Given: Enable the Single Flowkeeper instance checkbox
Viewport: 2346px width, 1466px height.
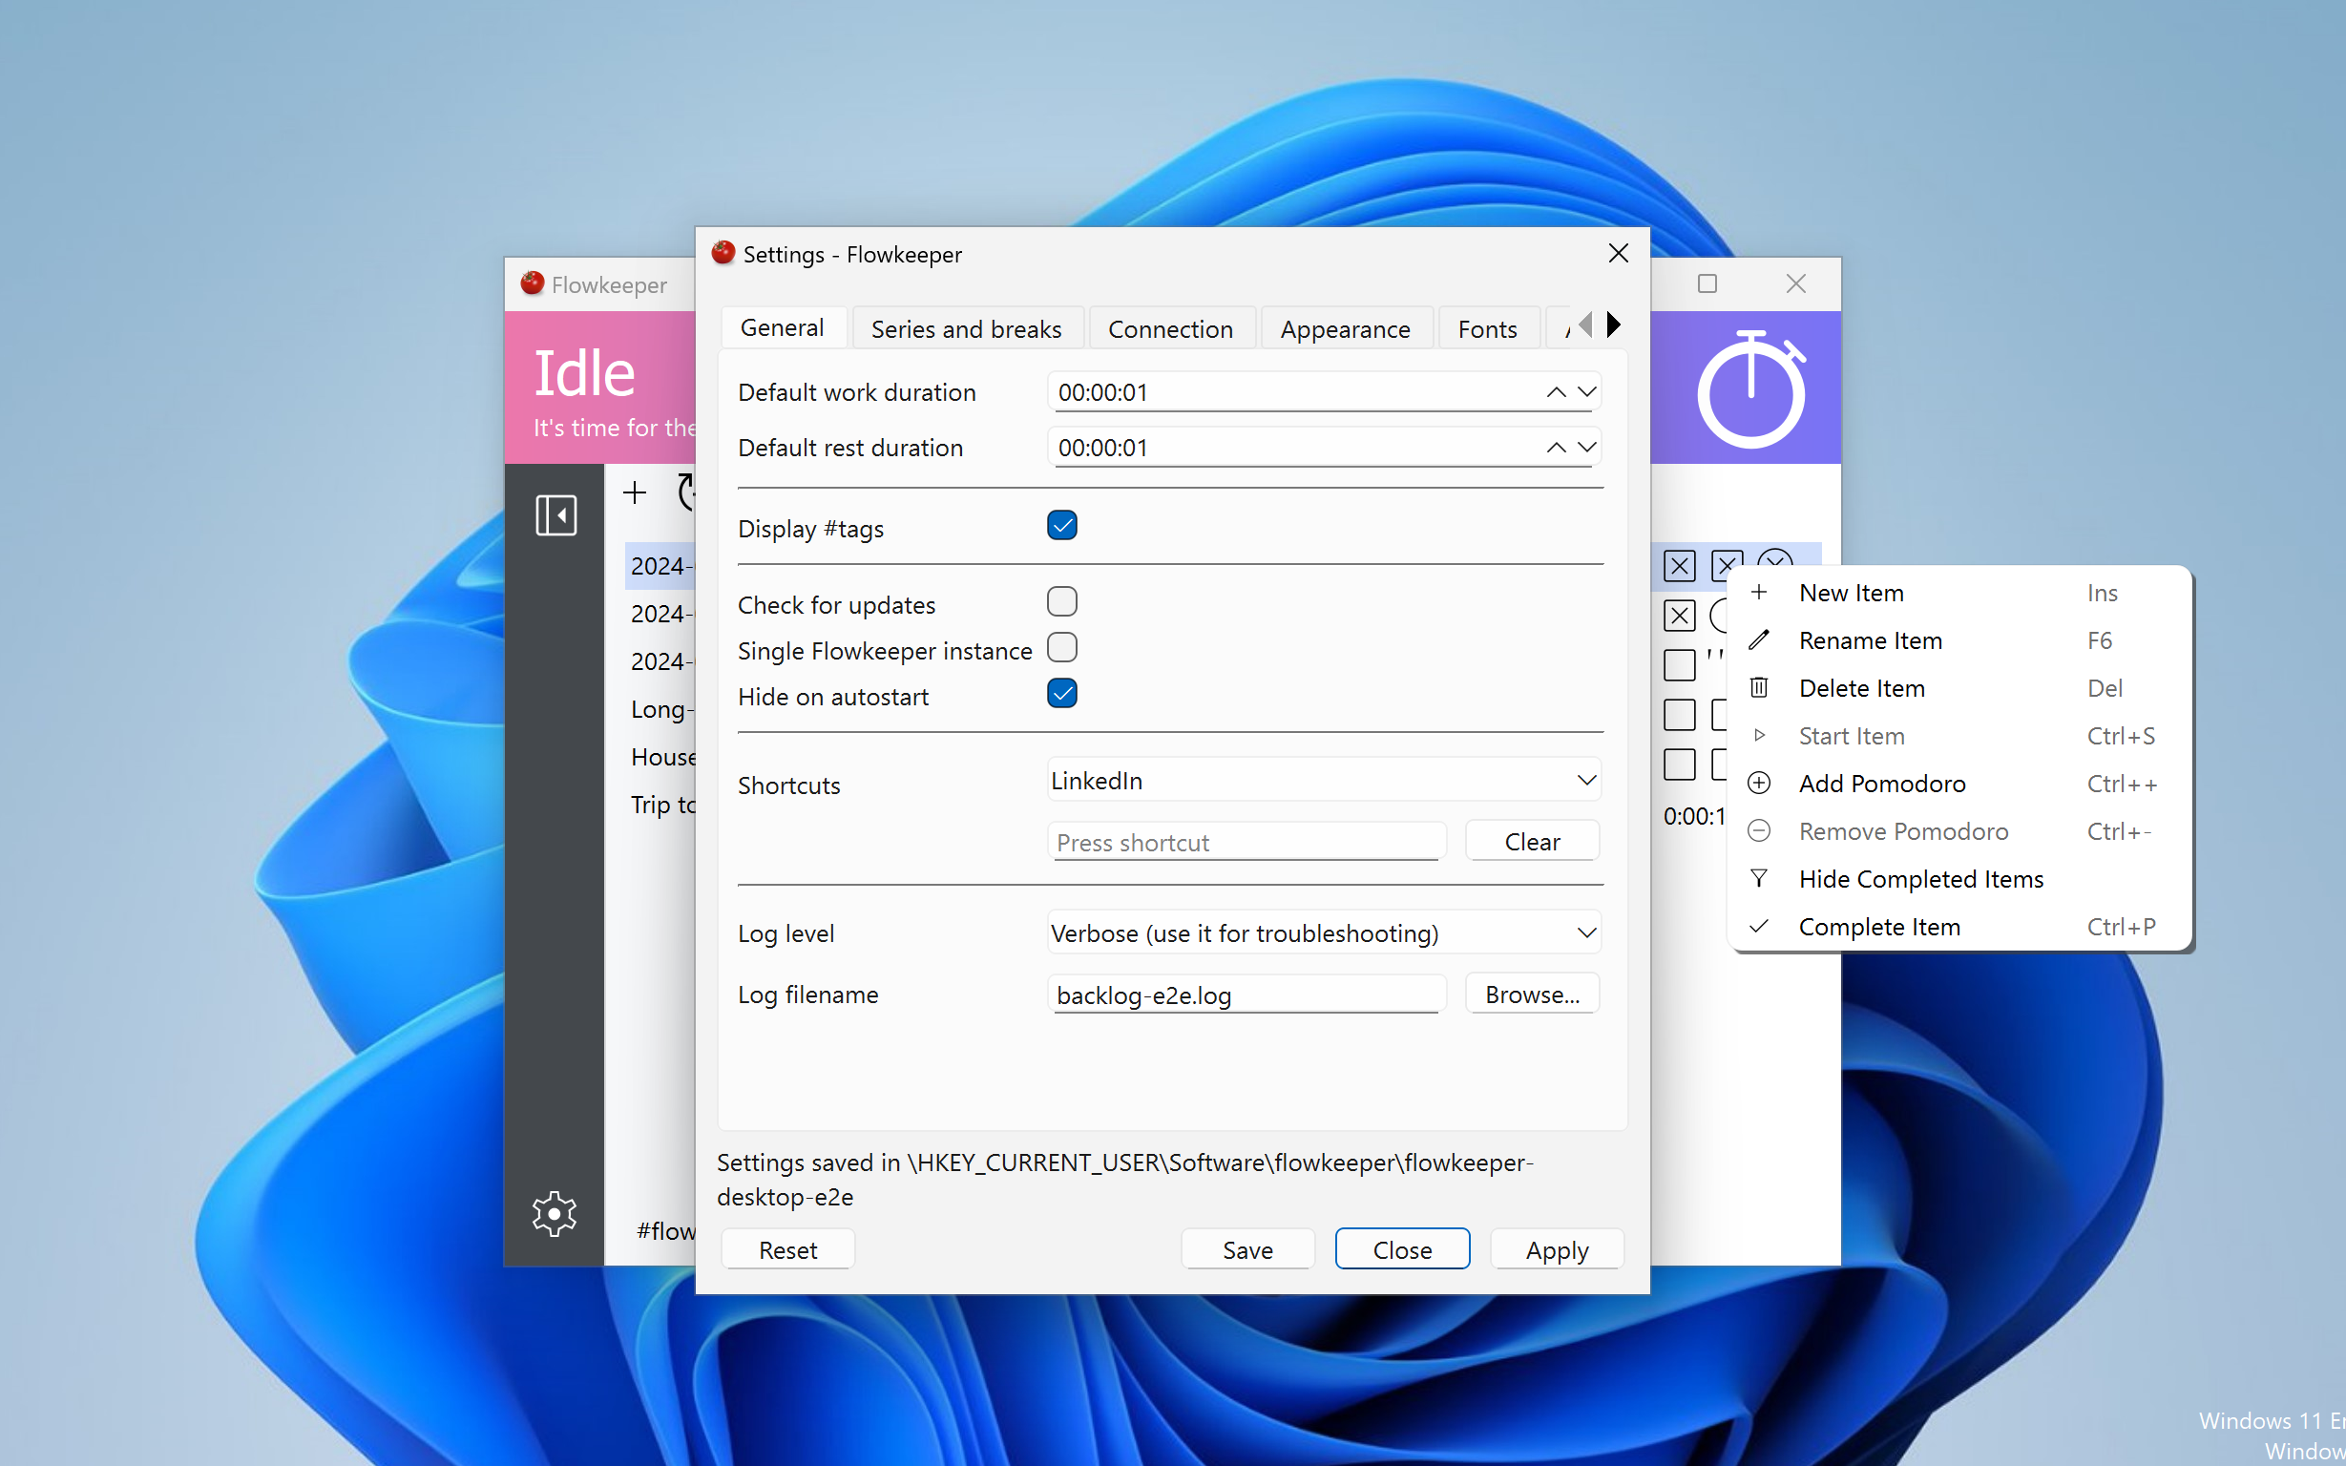Looking at the screenshot, I should coord(1062,648).
